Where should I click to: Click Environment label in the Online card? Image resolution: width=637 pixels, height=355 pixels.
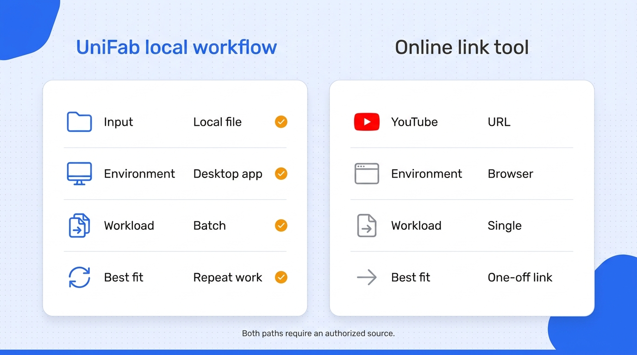(x=426, y=174)
